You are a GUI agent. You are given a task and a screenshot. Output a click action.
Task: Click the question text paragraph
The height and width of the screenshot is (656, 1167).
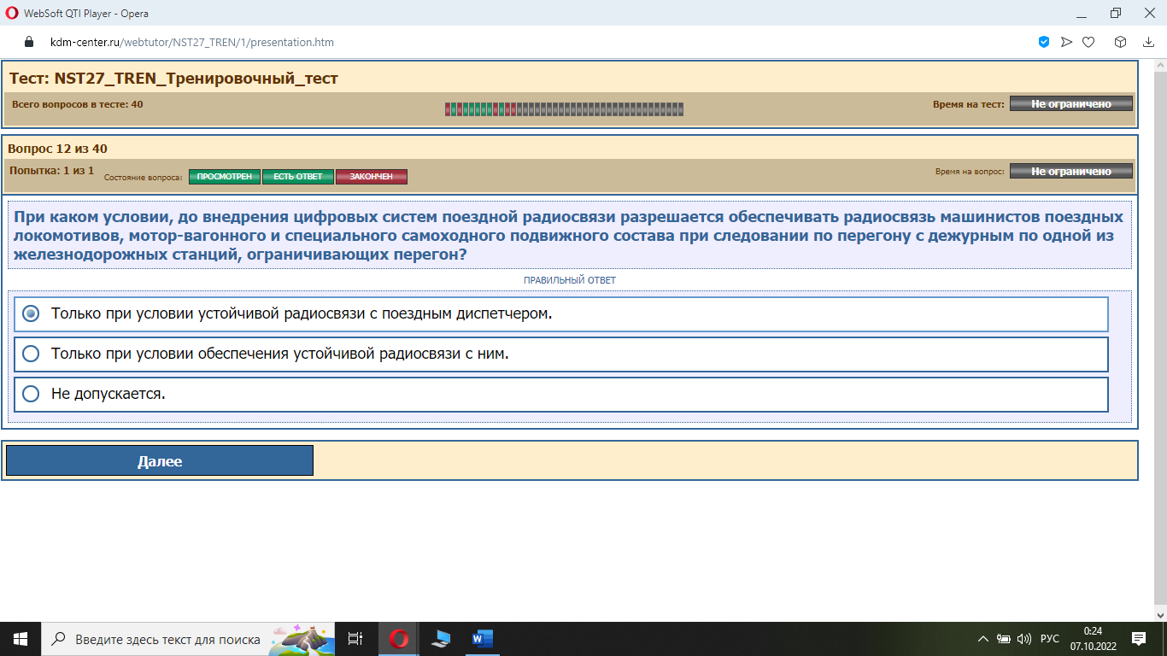[x=569, y=236]
